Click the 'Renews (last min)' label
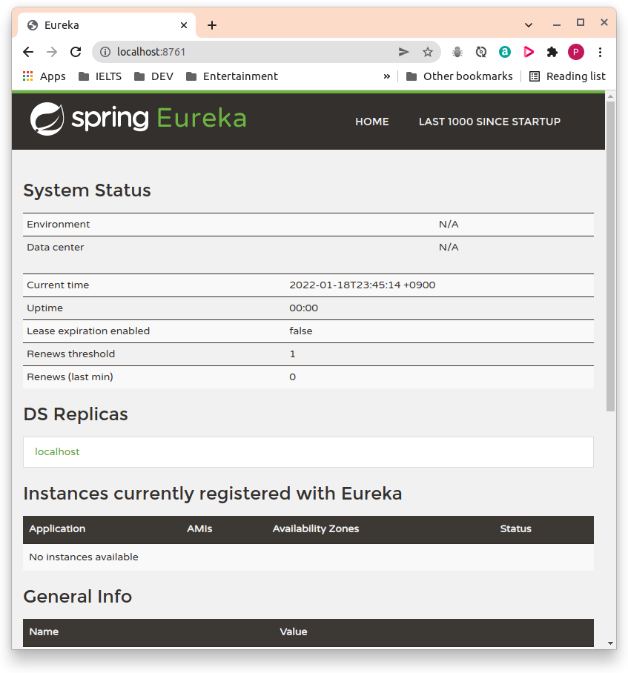This screenshot has width=628, height=673. (70, 377)
